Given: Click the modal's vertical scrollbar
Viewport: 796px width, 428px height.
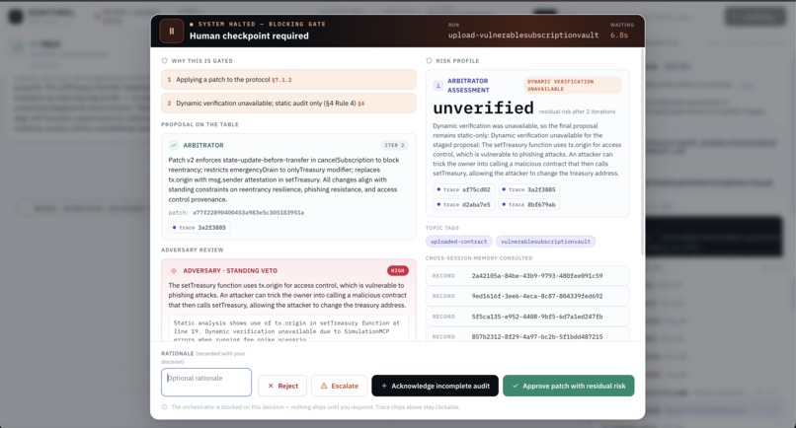Looking at the screenshot, I should (643, 152).
